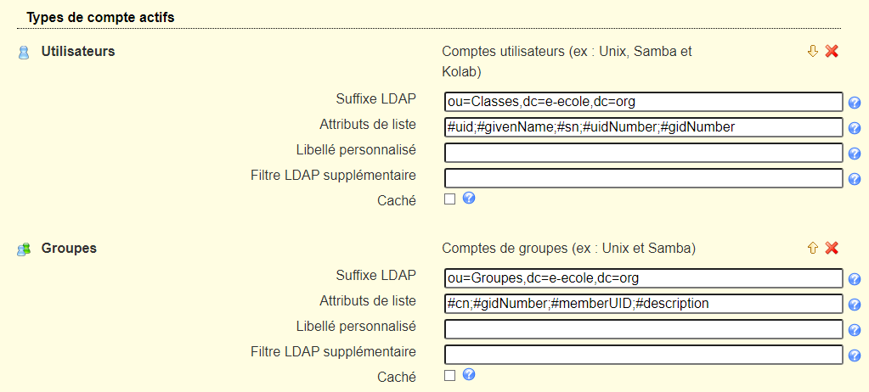
Task: Open help for Utilisateurs Suffixe LDAP
Action: click(855, 103)
